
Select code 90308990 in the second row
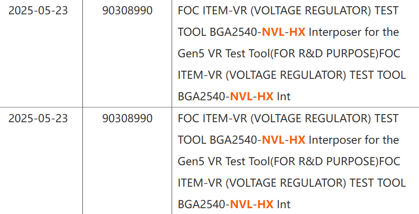click(127, 119)
